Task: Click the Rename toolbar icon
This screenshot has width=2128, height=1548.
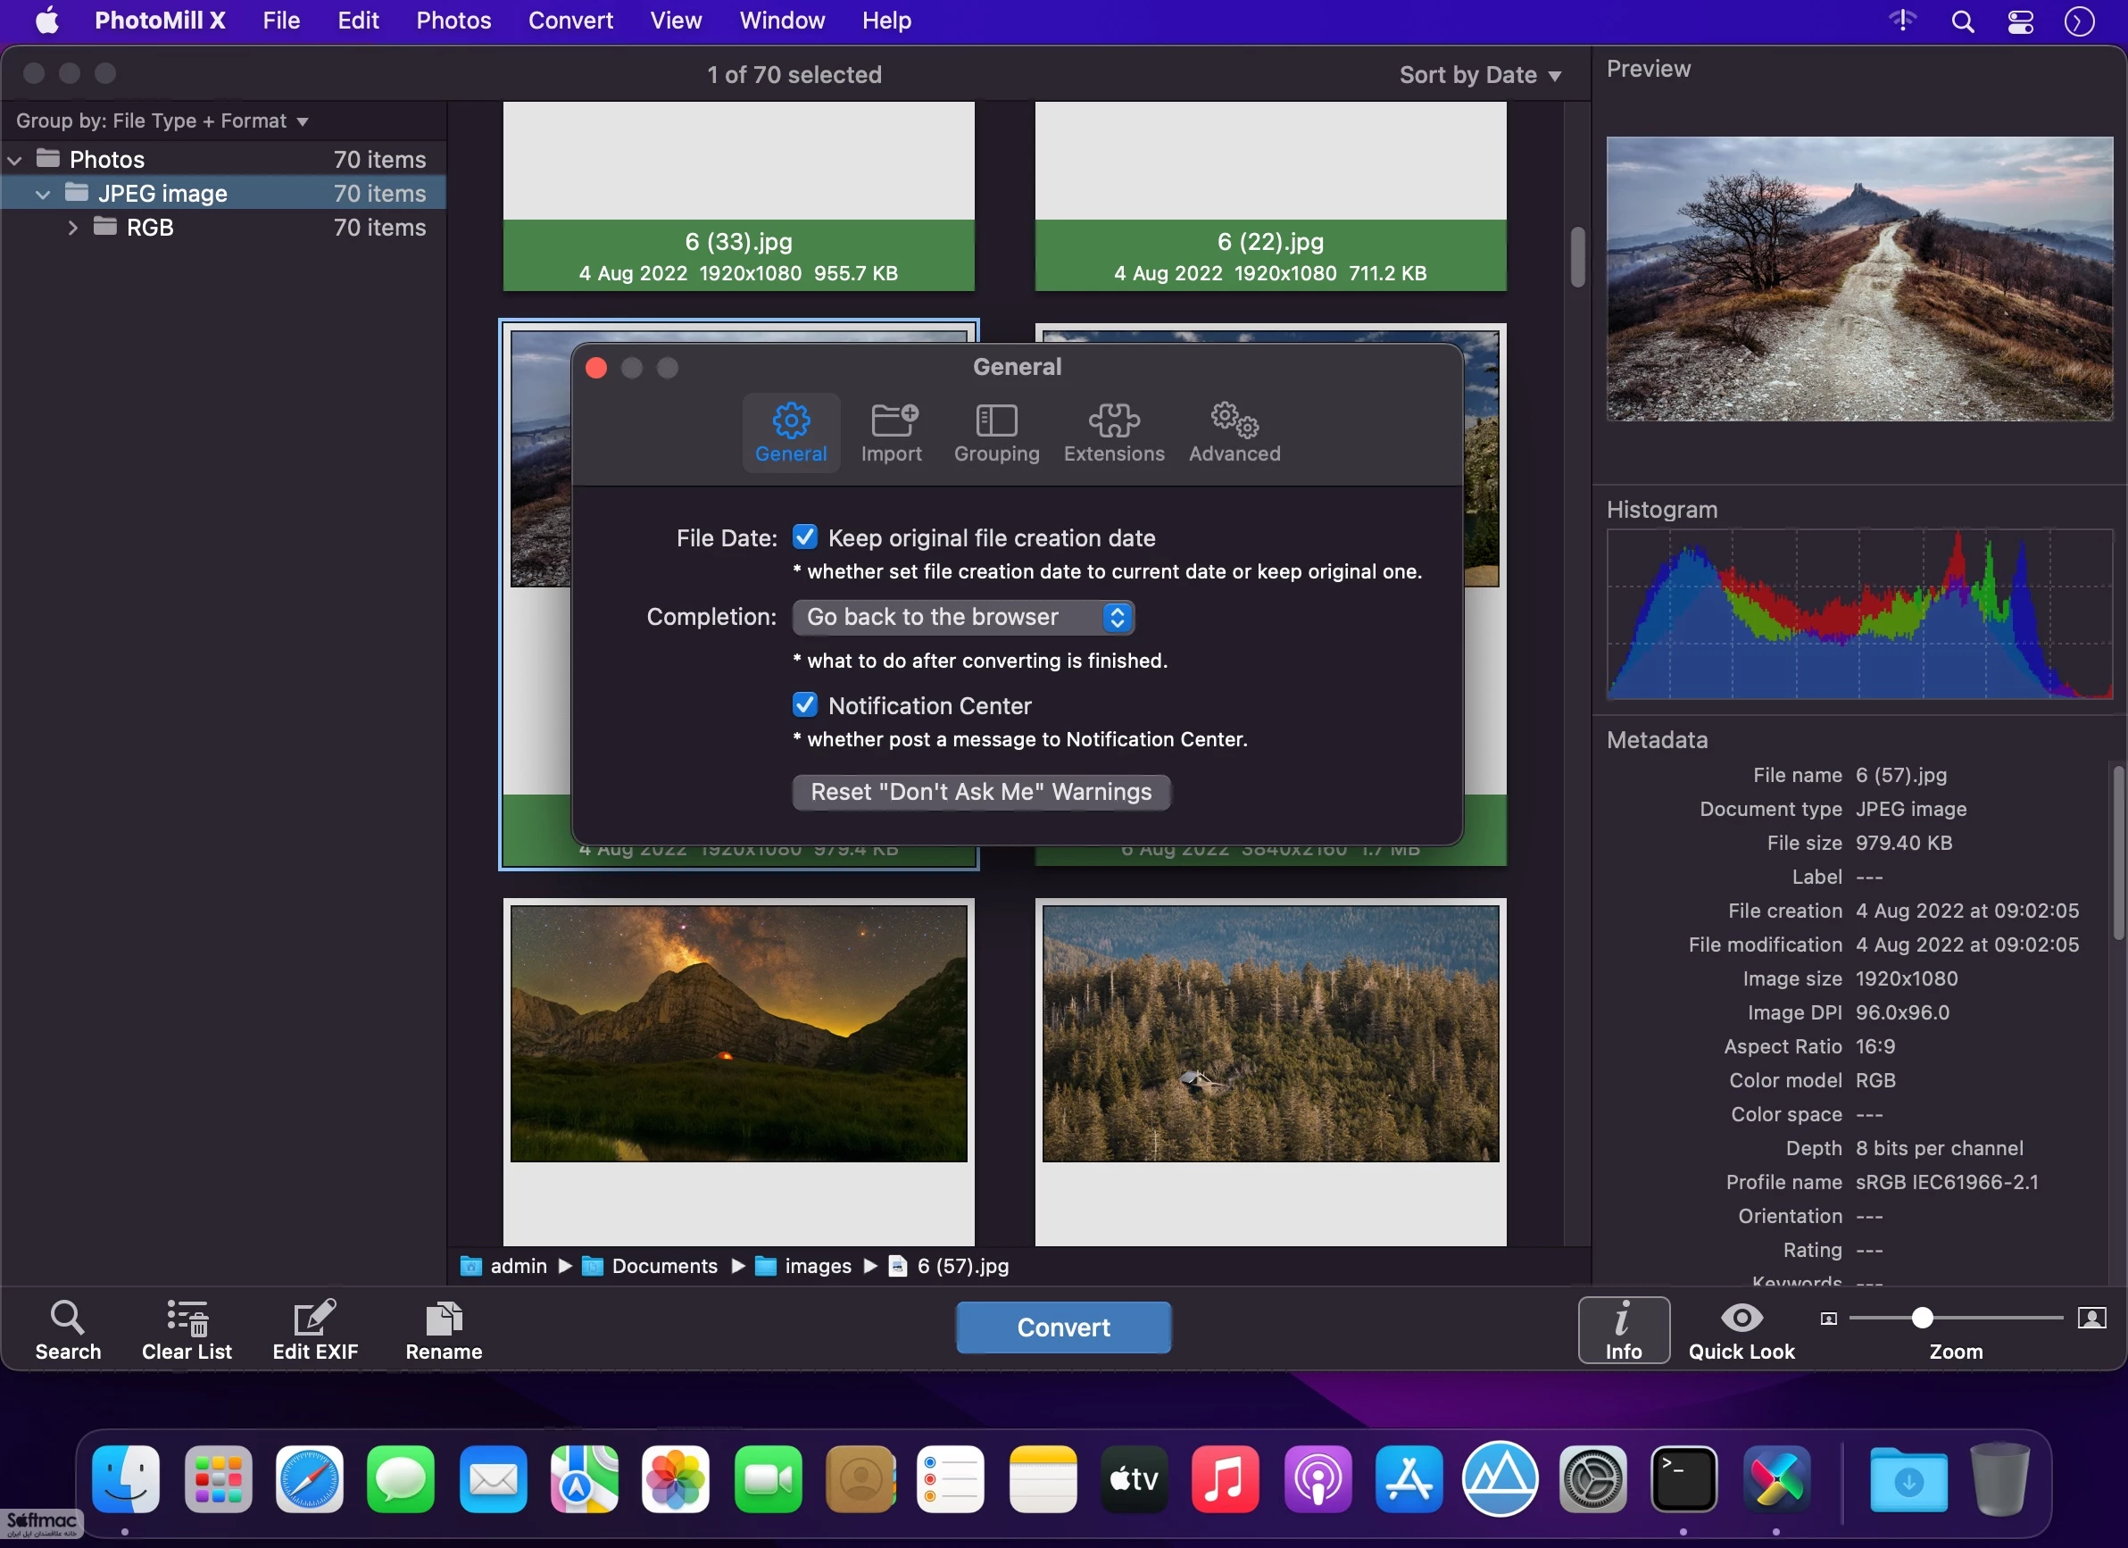Action: [x=444, y=1329]
